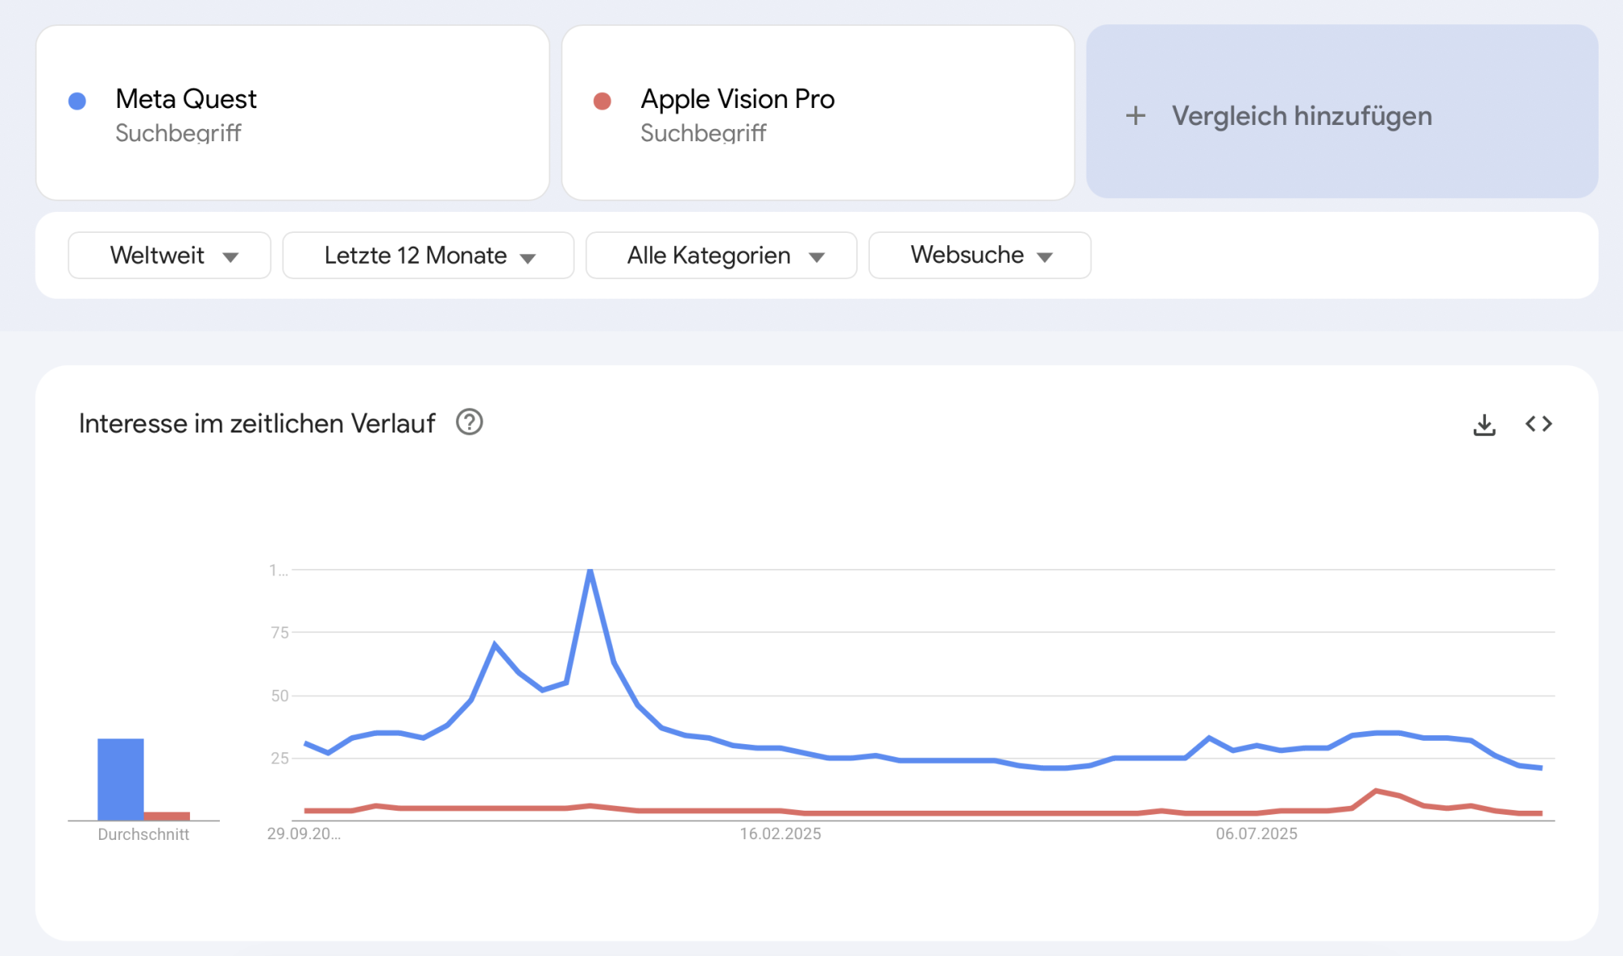Open the Weltweit region dropdown

pos(170,256)
